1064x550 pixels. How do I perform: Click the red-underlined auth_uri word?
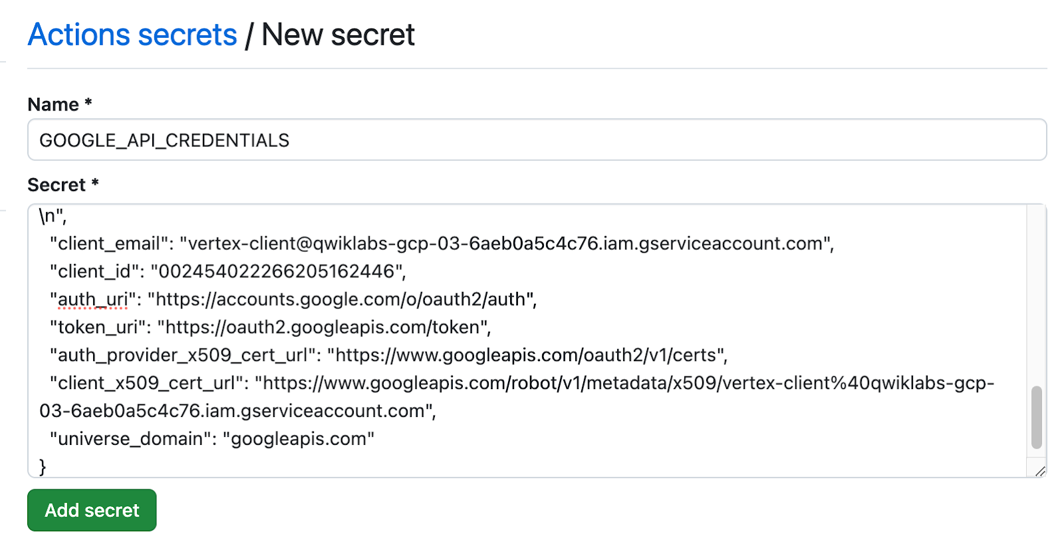[92, 299]
